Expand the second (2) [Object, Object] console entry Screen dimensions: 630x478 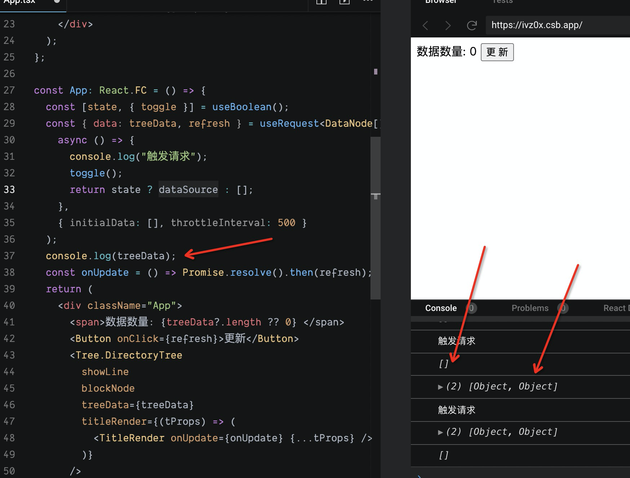pyautogui.click(x=440, y=432)
